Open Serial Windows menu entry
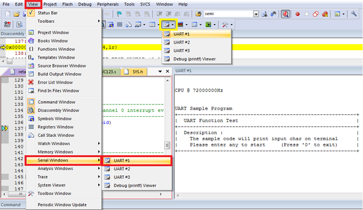 [64, 160]
